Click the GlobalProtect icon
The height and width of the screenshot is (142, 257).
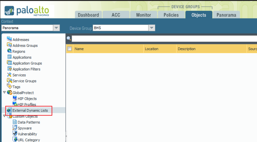pyautogui.click(x=10, y=93)
